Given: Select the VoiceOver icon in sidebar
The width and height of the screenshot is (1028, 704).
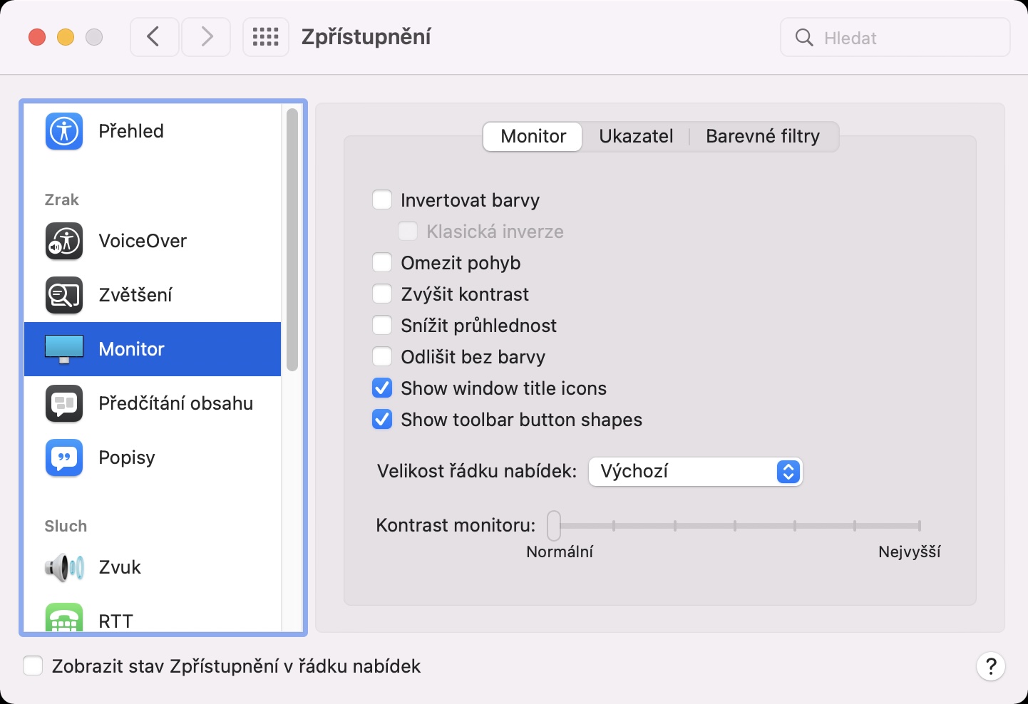Looking at the screenshot, I should 64,241.
